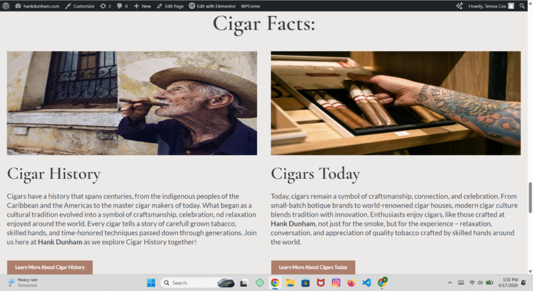Click the admin bar search magnifier
Viewport: 533px width, 291px height.
522,6
